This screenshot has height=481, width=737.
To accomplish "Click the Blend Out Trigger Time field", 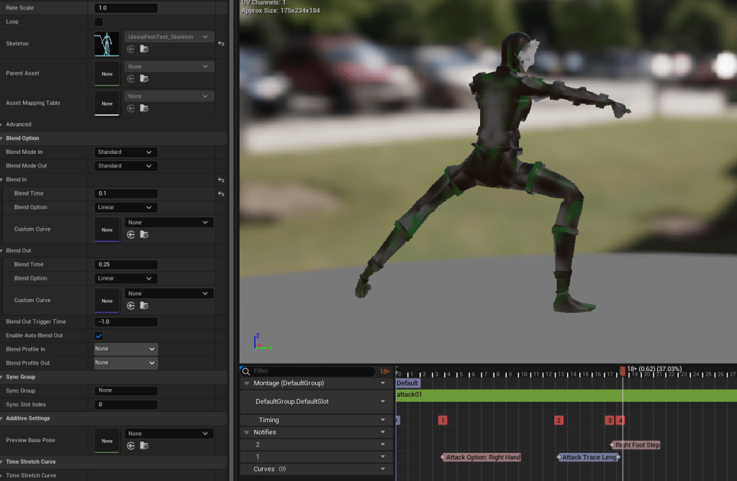I will (x=126, y=321).
